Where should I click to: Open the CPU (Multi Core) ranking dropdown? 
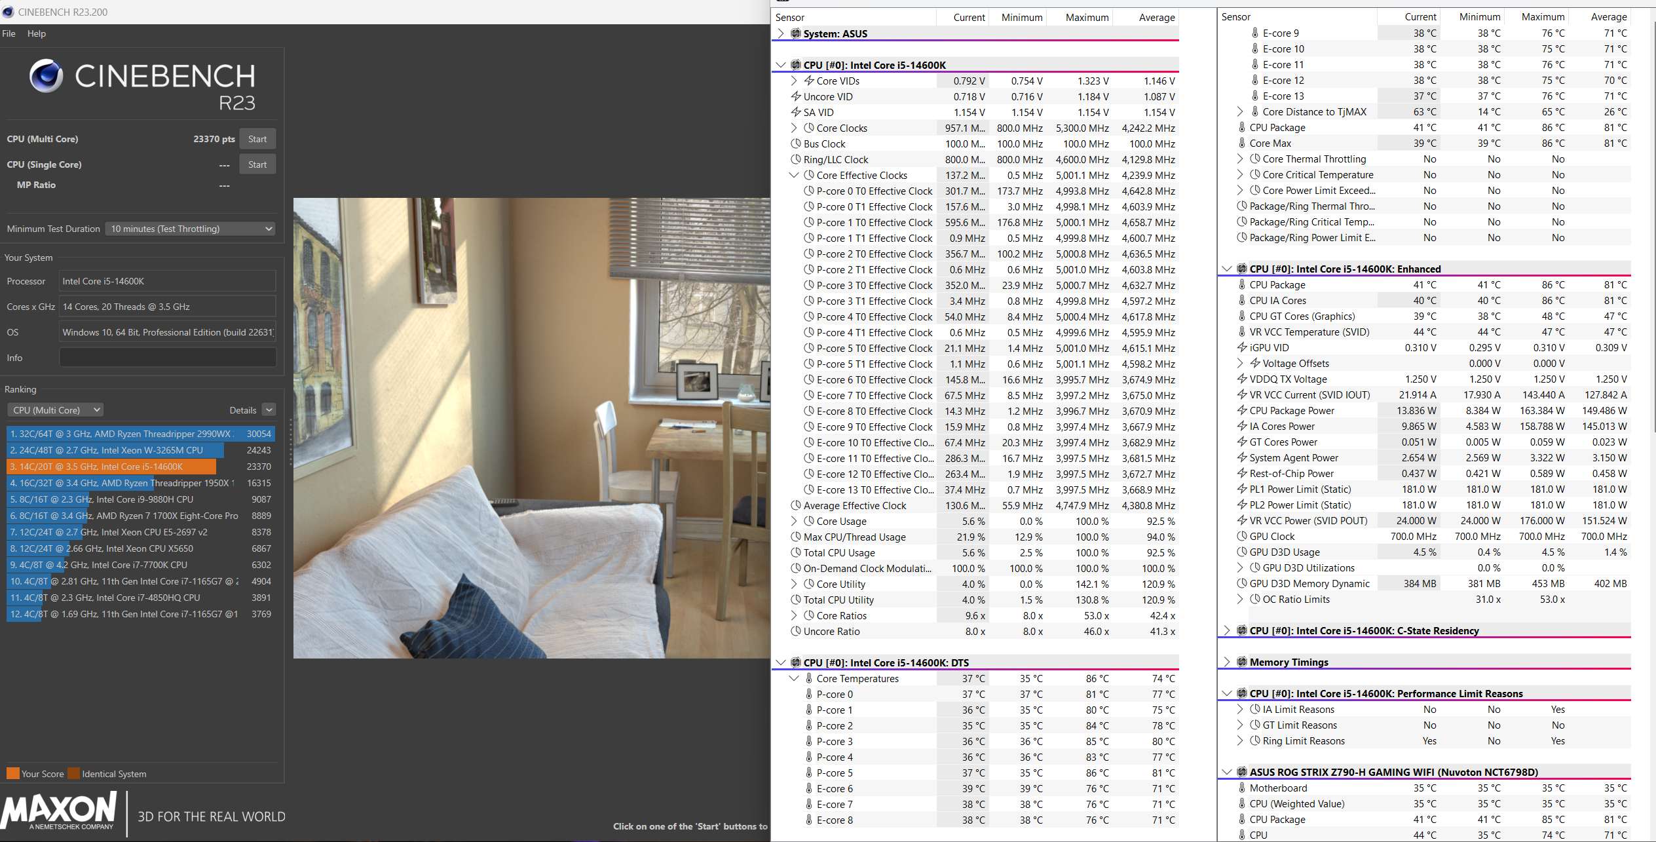56,410
